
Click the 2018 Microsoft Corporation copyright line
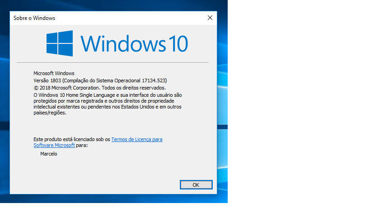click(x=99, y=88)
